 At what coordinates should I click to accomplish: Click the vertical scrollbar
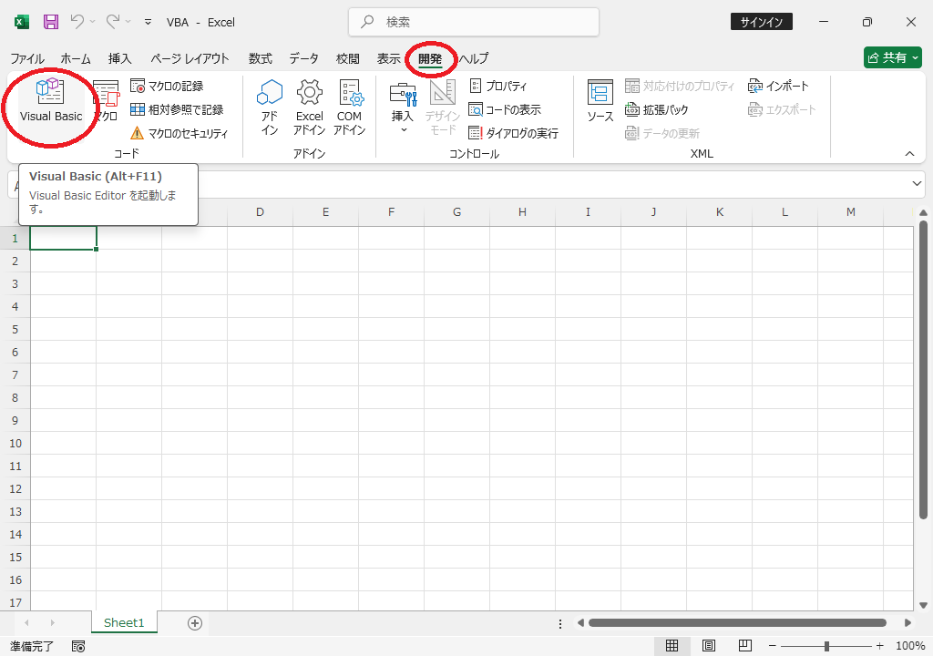[x=923, y=369]
